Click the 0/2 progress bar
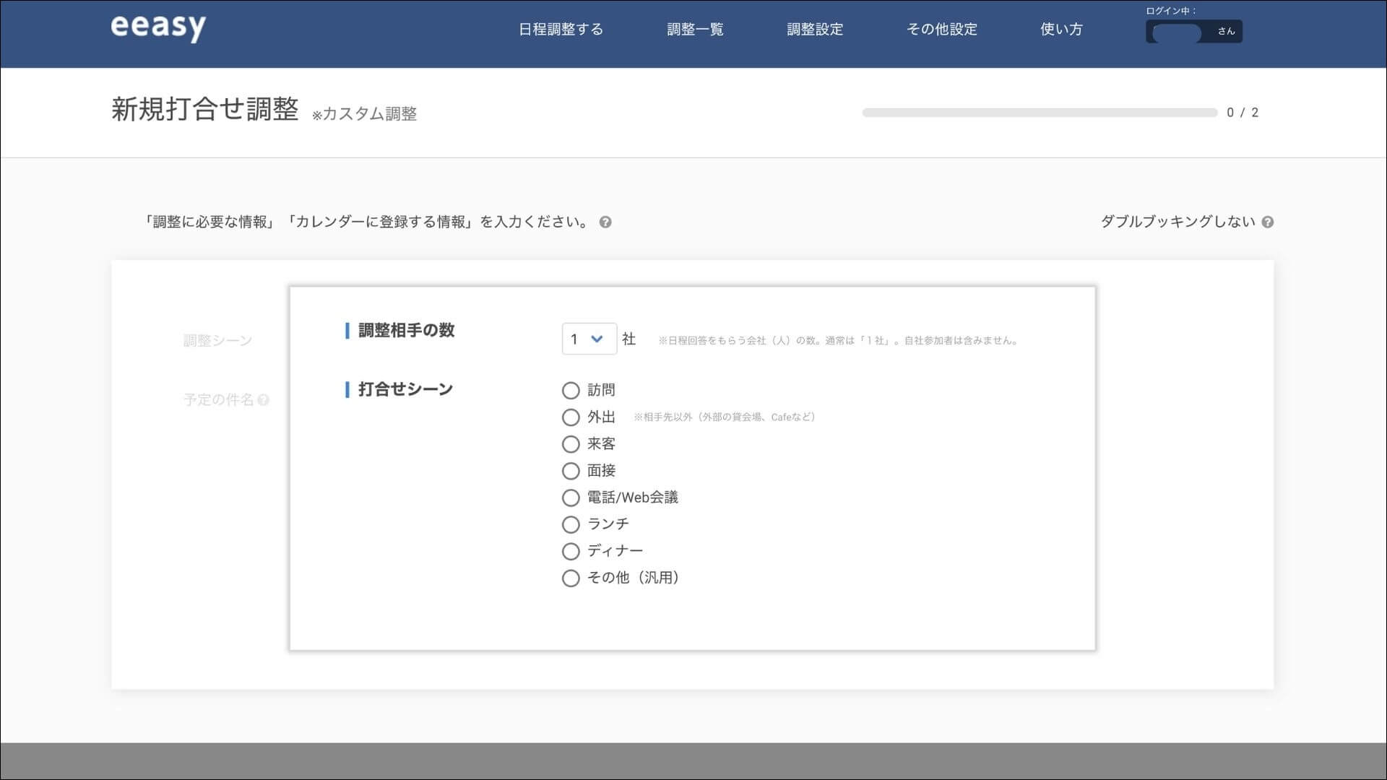The height and width of the screenshot is (780, 1387). click(1038, 112)
